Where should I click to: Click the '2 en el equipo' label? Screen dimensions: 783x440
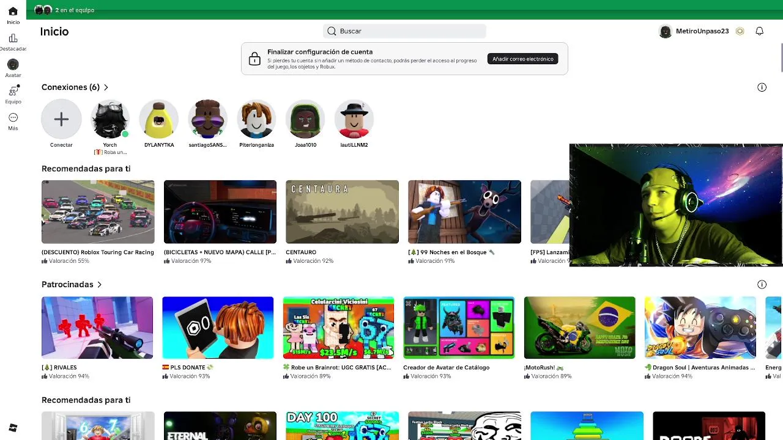tap(75, 10)
